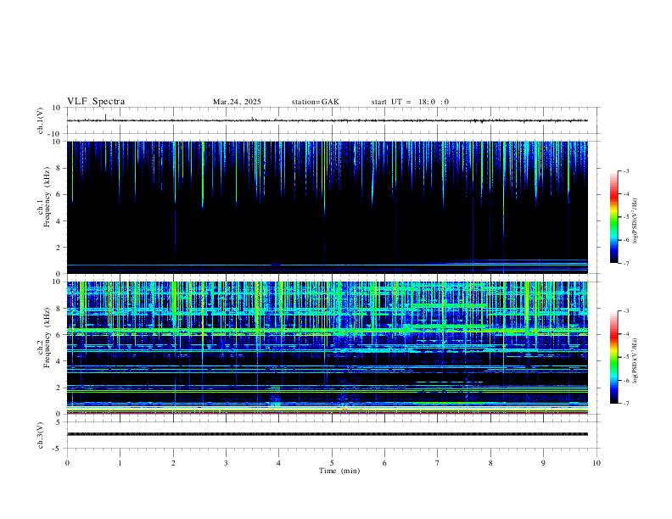The width and height of the screenshot is (672, 519).
Task: Click the "8" tick on the time axis
Action: click(490, 463)
